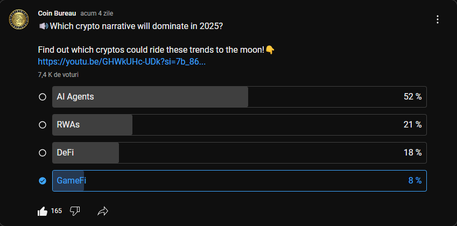
Task: Click the highlighted GameFi poll bar
Action: tap(239, 181)
